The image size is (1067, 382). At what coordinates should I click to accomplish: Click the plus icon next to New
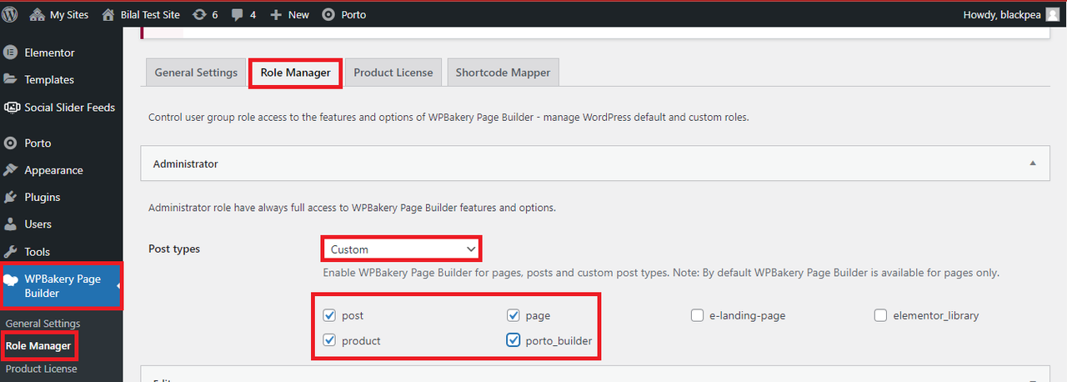278,14
